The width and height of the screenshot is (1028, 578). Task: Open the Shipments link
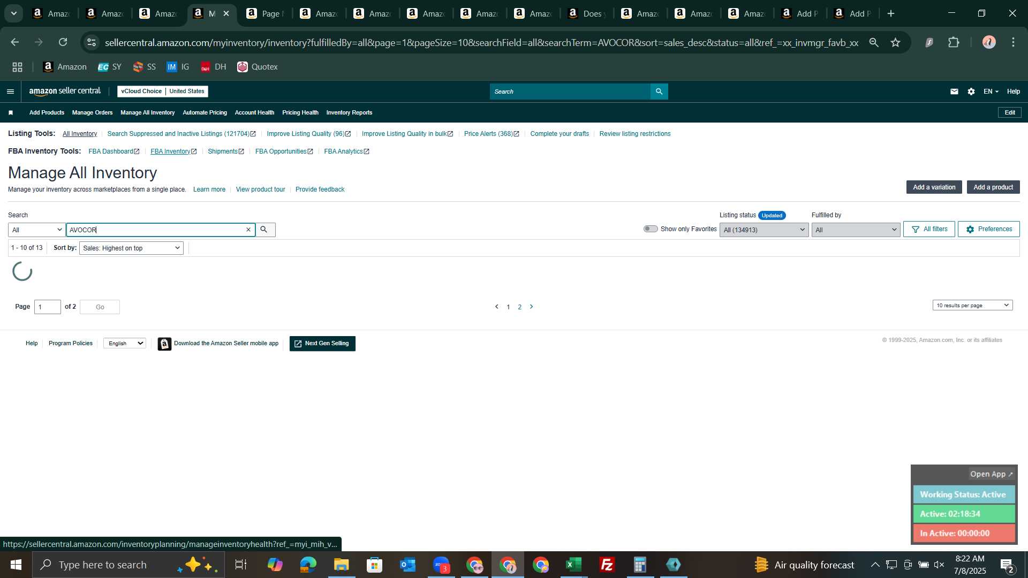[x=226, y=151]
